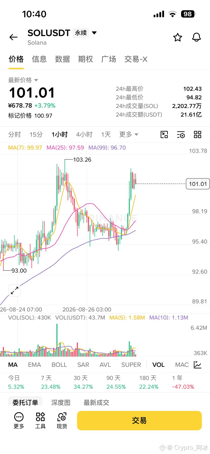Toggle the VOL sub-indicator
210x454 pixels.
coord(159,365)
